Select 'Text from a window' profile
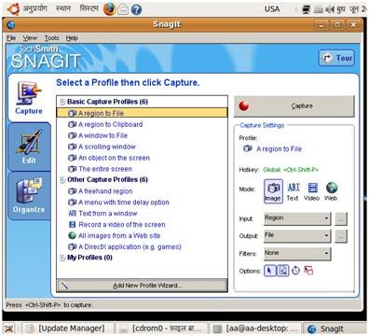 pos(108,214)
